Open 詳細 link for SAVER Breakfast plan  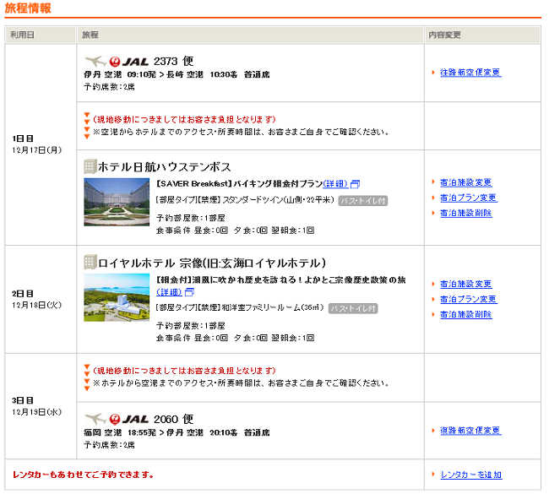(x=335, y=183)
